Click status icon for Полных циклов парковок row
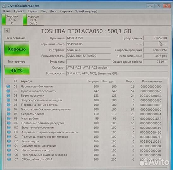This screenshot has width=173, height=170. [9, 137]
